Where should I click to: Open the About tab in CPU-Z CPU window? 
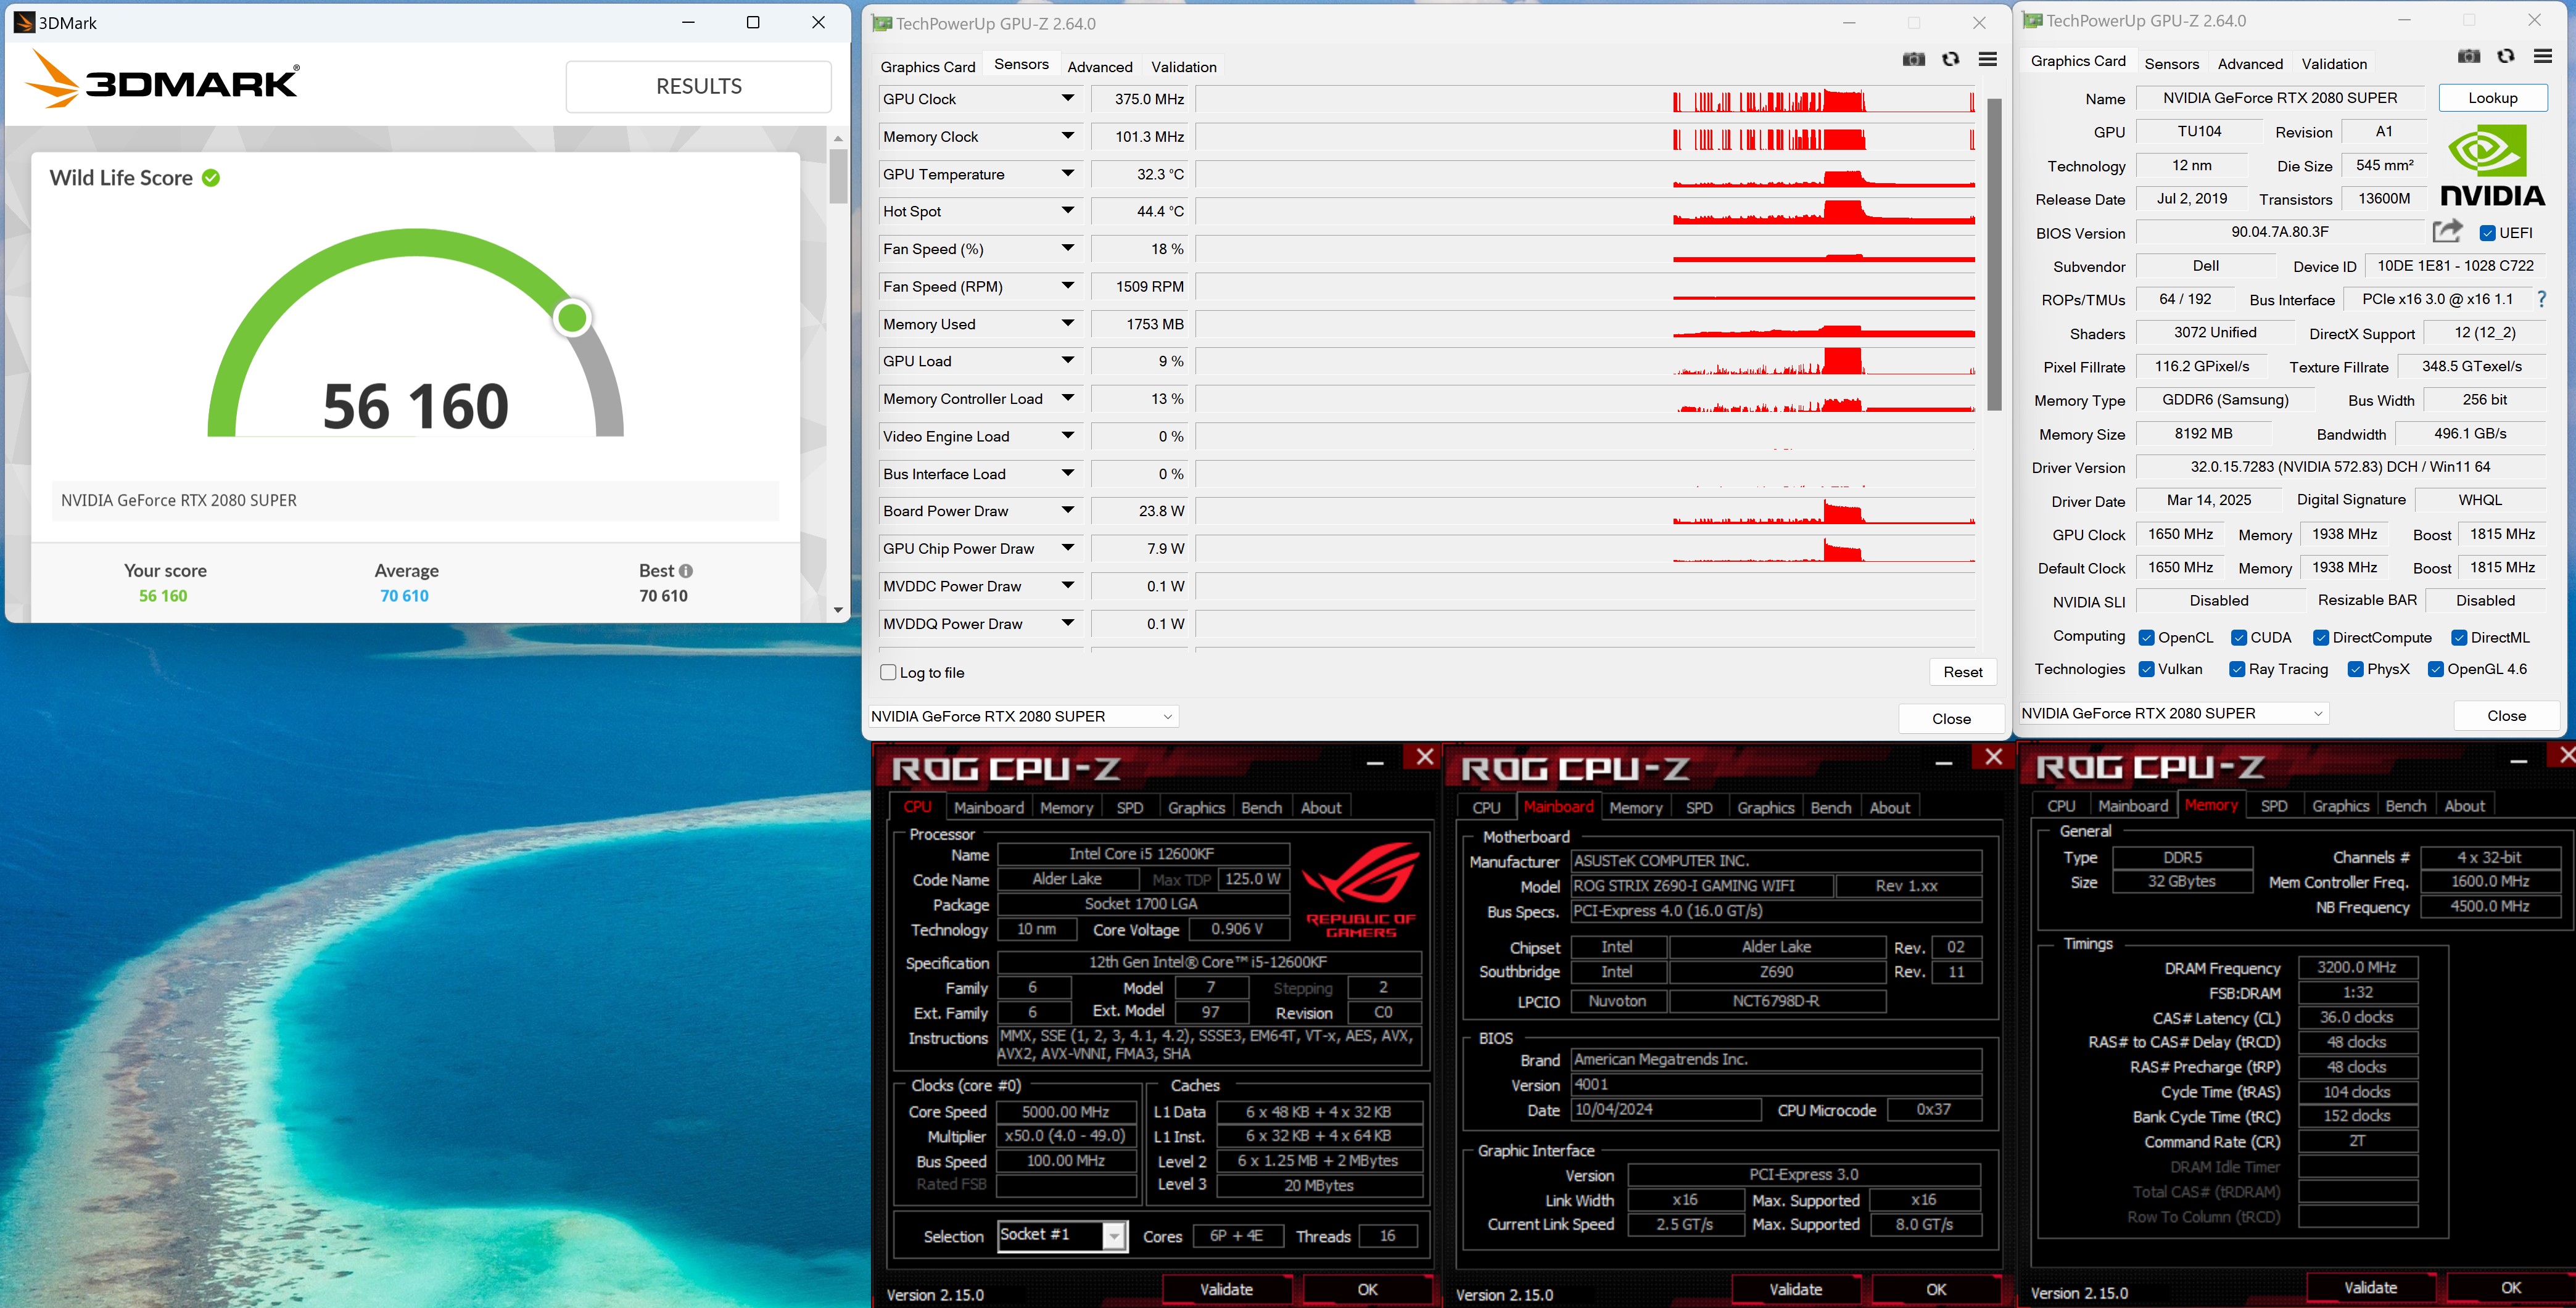click(1320, 808)
